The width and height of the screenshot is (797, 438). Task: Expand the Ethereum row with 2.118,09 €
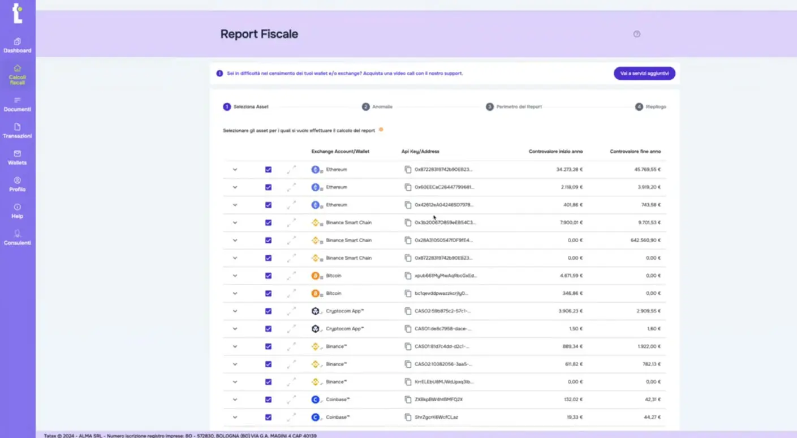235,187
